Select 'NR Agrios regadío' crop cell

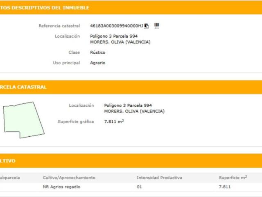click(x=61, y=187)
